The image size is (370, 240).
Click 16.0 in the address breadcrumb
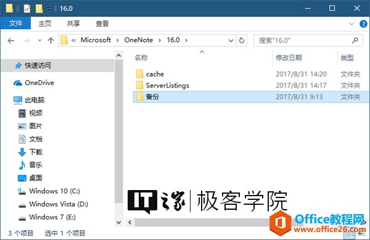coord(173,40)
